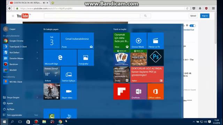Go to the YouTube logo home link
This screenshot has height=125, width=223.
tap(23, 16)
